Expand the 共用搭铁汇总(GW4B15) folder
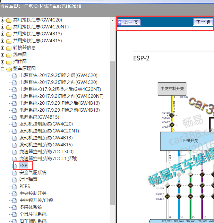Viewport: 214px width, 223px height. coord(2,41)
